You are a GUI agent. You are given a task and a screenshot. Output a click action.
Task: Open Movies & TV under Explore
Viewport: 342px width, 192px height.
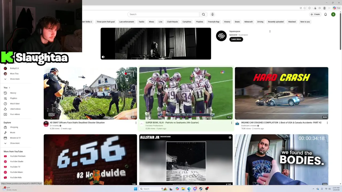coord(15,138)
